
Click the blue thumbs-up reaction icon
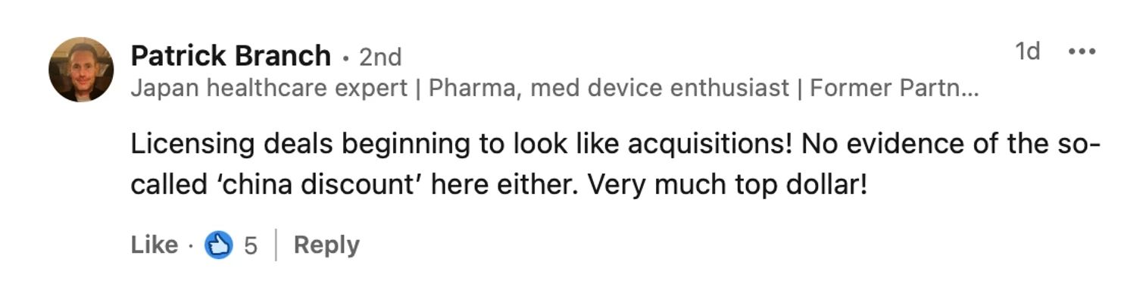(219, 245)
